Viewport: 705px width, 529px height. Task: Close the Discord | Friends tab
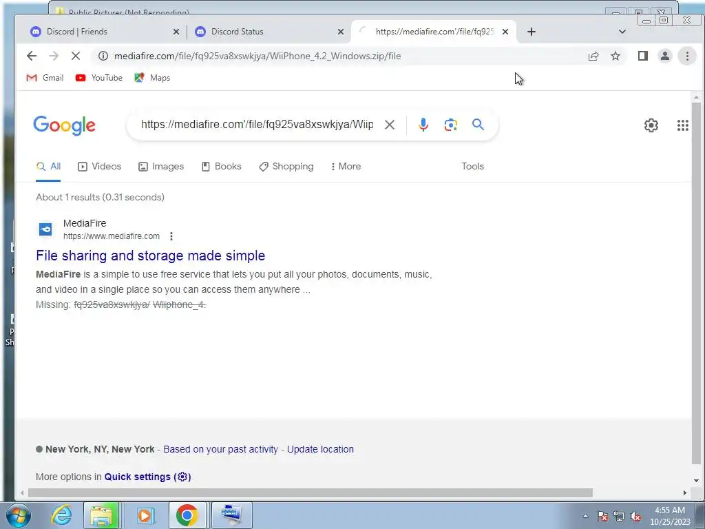tap(176, 32)
